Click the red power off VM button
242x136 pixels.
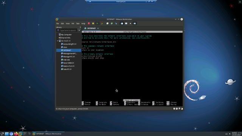89,23
